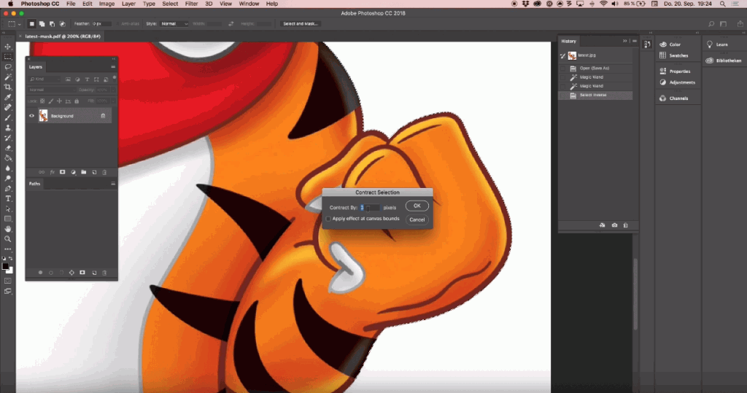Set history brush source on latest.jpg snapshot

(562, 55)
